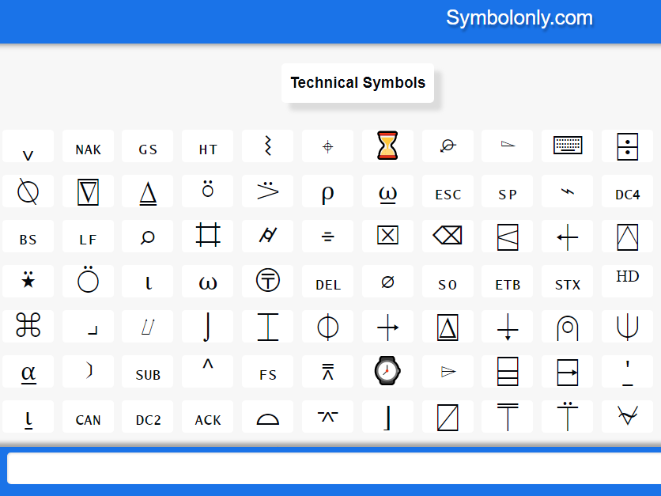
Task: Click the keyboard symbol
Action: coord(567,146)
